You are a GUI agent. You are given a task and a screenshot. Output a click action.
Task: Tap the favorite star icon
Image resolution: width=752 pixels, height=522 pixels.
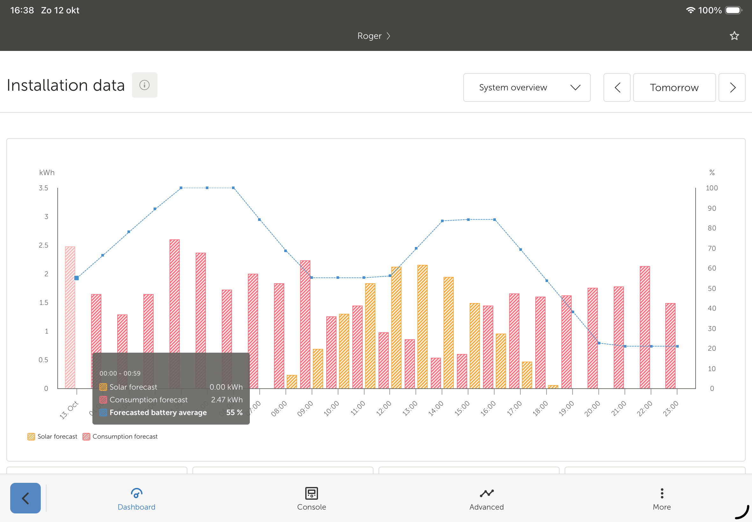pos(734,36)
